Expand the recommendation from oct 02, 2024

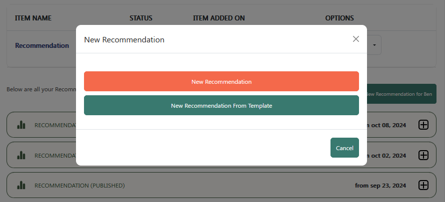pos(423,155)
